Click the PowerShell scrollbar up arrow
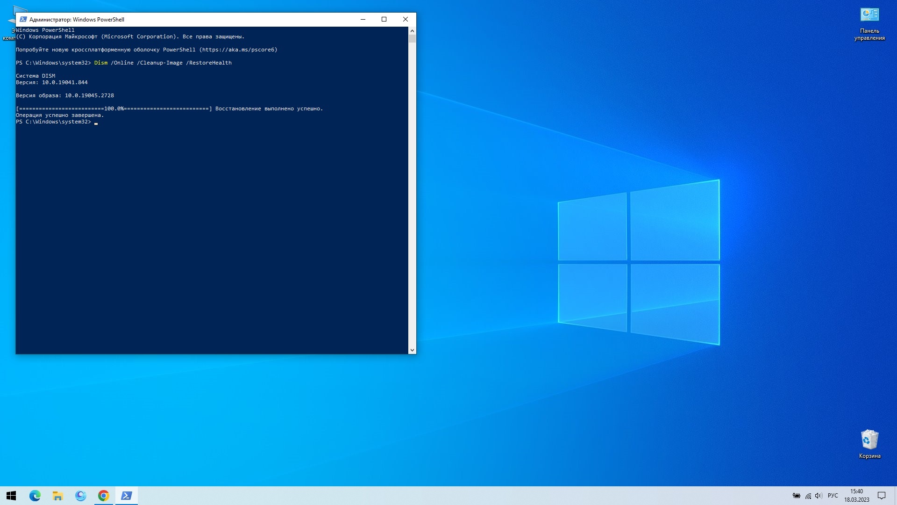The image size is (897, 505). click(x=412, y=30)
